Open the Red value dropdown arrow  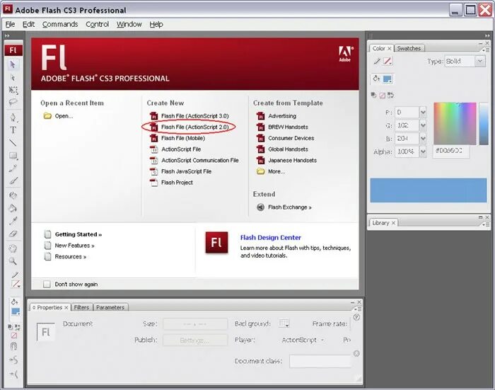(x=423, y=113)
